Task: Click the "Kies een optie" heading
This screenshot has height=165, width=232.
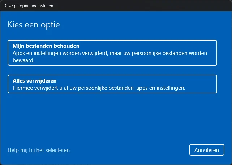Action: coord(34,25)
